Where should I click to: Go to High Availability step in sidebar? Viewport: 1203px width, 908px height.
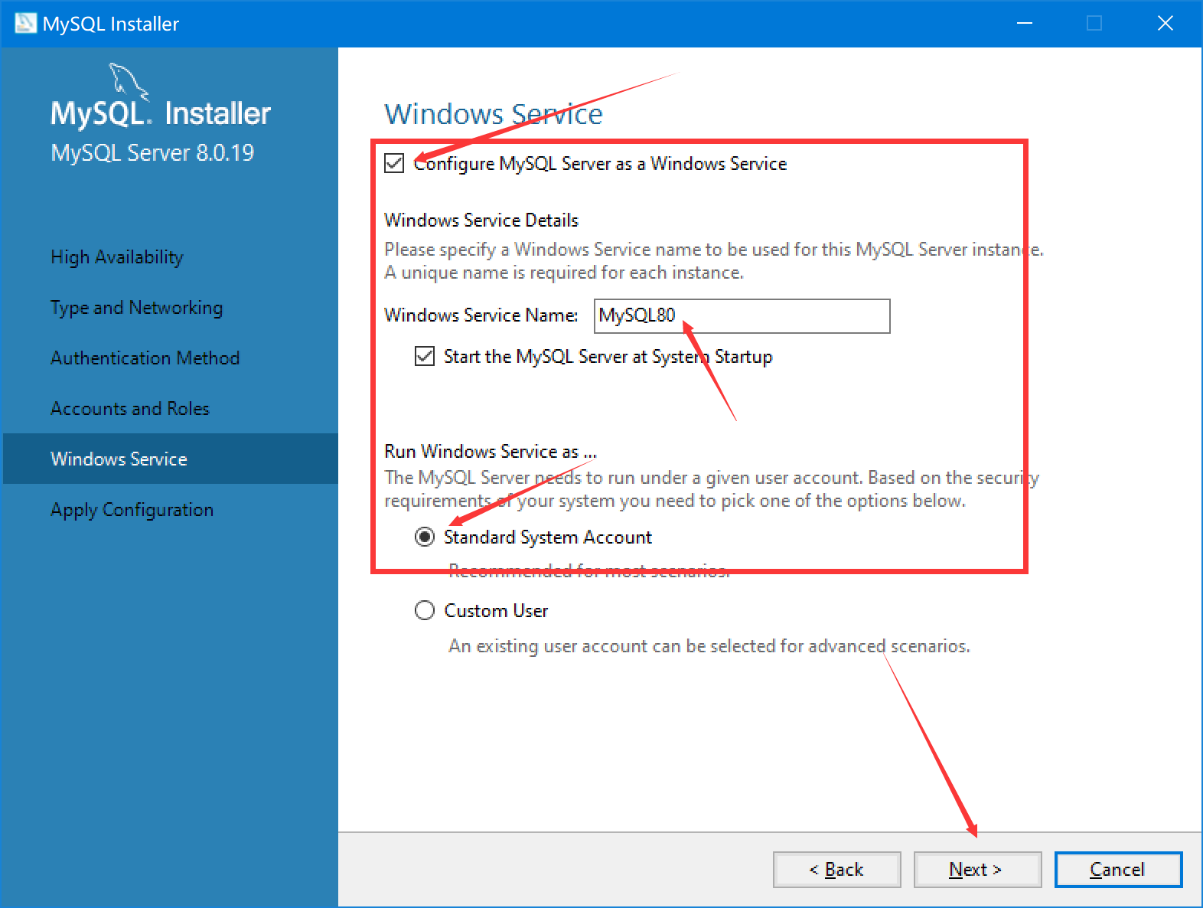coord(117,257)
